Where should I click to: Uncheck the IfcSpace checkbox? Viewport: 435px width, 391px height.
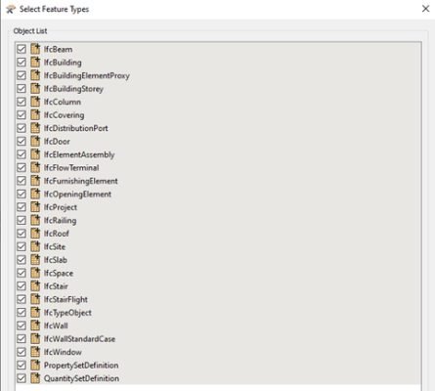(x=22, y=273)
